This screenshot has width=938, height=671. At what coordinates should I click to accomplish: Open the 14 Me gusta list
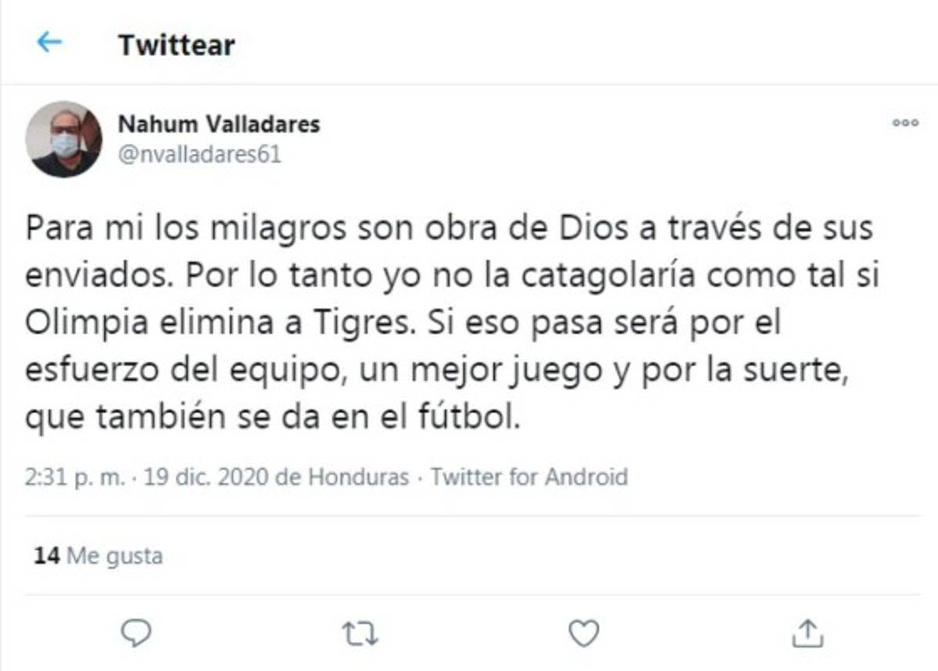click(x=94, y=556)
